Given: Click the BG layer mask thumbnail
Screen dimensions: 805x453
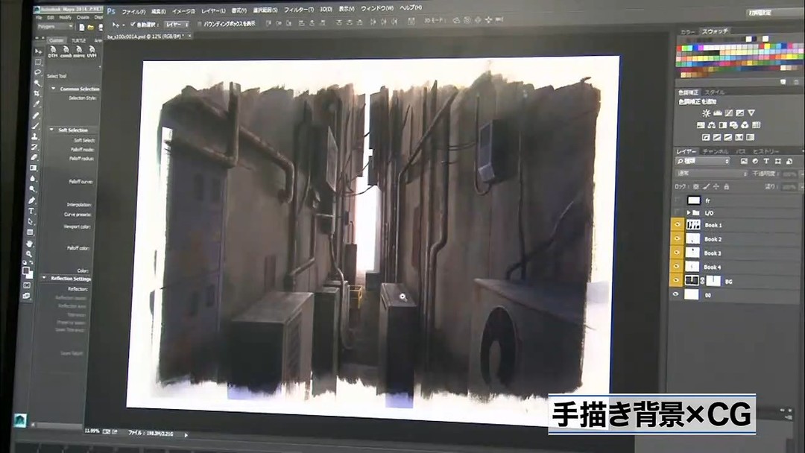Looking at the screenshot, I should coord(713,281).
